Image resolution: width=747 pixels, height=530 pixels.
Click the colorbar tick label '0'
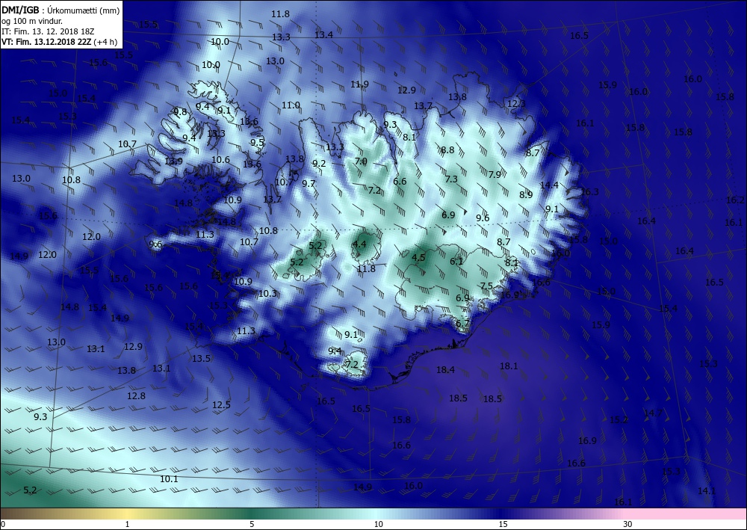pos(2,525)
